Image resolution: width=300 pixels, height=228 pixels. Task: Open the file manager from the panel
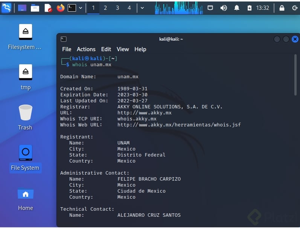[35, 8]
